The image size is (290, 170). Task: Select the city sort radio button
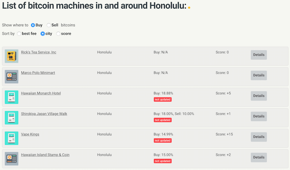(x=43, y=34)
